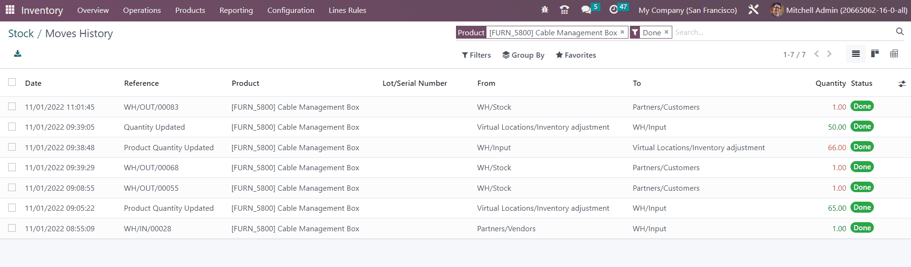Viewport: 911px width, 267px height.
Task: Switch to kanban view
Action: tap(875, 54)
